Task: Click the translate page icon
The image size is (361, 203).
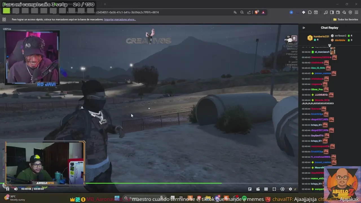Action: tap(235, 12)
